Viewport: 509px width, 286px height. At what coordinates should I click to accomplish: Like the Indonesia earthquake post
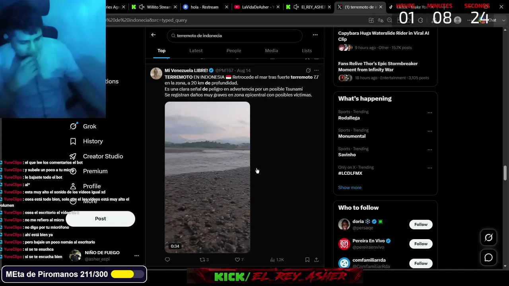tap(239, 260)
